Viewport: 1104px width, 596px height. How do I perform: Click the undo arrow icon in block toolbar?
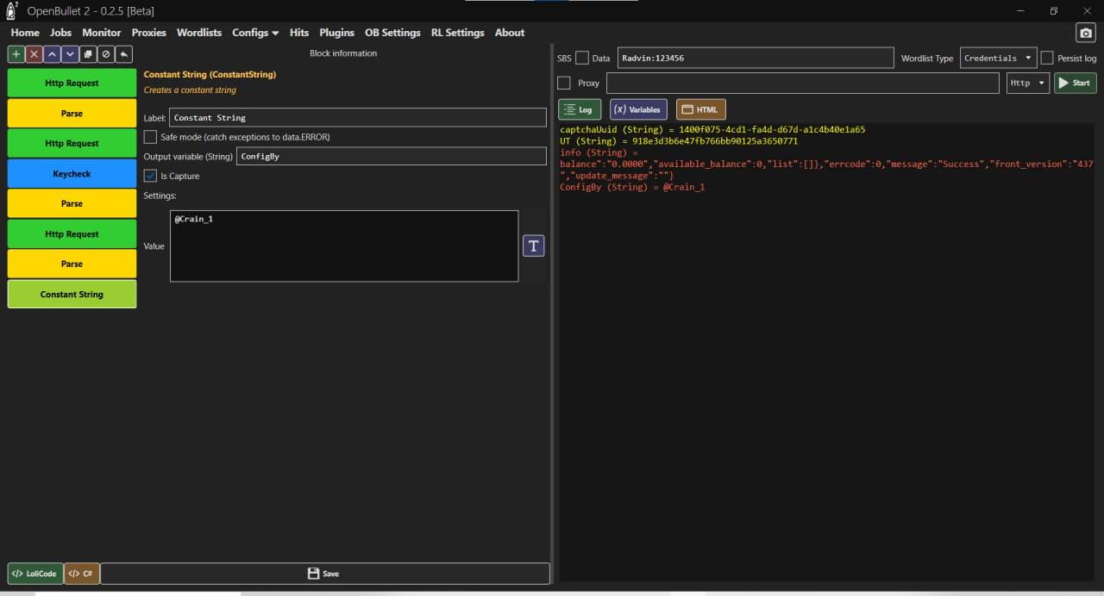(x=124, y=53)
